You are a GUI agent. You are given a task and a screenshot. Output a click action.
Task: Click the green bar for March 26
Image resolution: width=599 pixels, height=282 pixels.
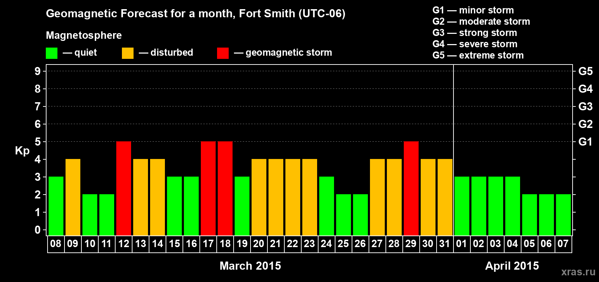[360, 215]
